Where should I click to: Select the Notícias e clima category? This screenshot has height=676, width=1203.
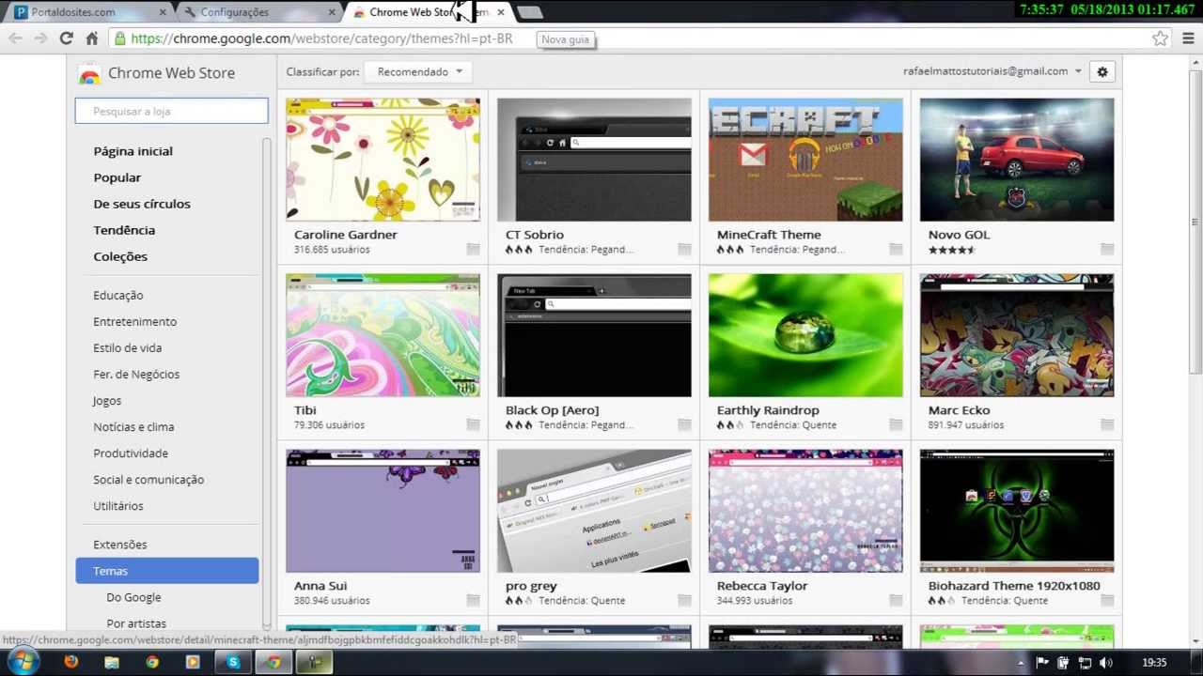133,426
